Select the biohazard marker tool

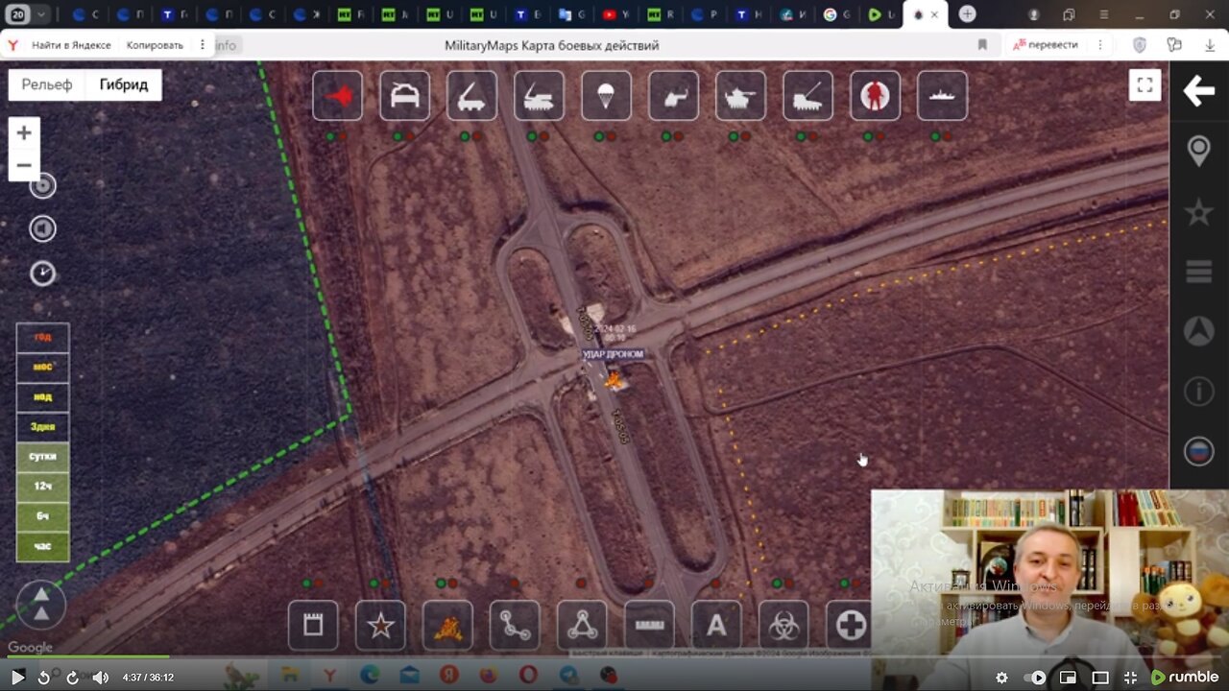coord(783,626)
